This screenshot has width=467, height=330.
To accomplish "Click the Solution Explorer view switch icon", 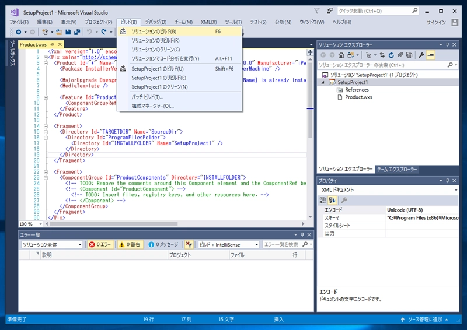I will (351, 55).
